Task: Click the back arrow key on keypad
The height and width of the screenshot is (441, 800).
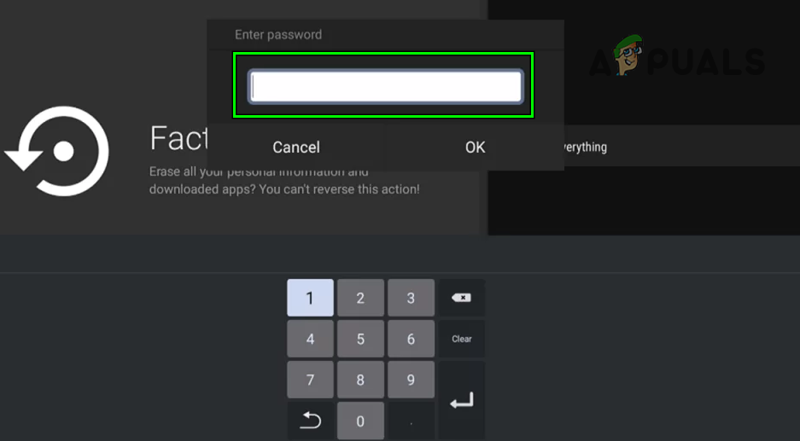Action: coord(310,421)
